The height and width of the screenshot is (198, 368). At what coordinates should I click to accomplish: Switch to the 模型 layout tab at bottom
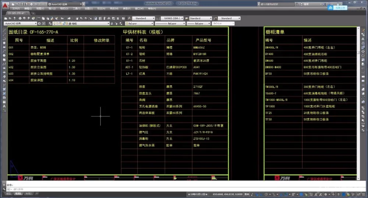coord(9,194)
